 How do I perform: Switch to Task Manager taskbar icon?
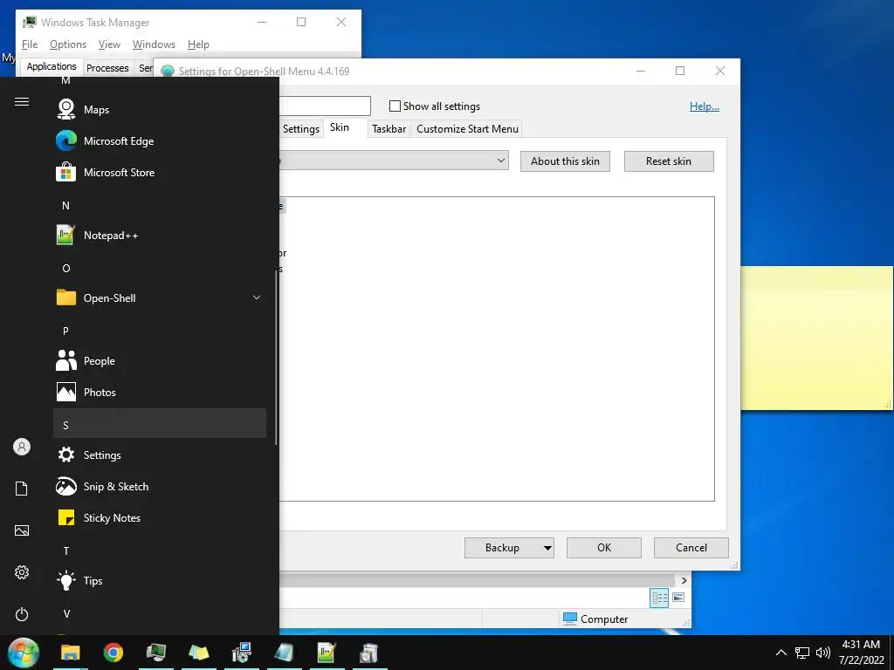click(x=156, y=653)
